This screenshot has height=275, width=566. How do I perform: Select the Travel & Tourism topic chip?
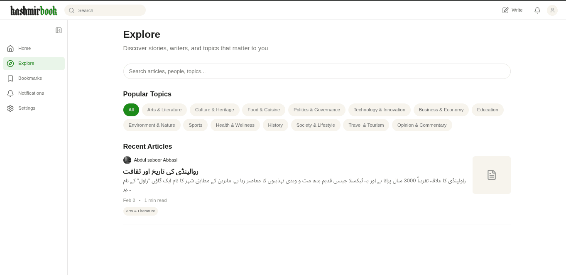point(366,125)
